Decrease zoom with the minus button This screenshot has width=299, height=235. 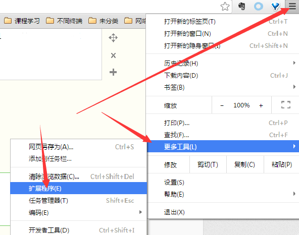point(222,105)
